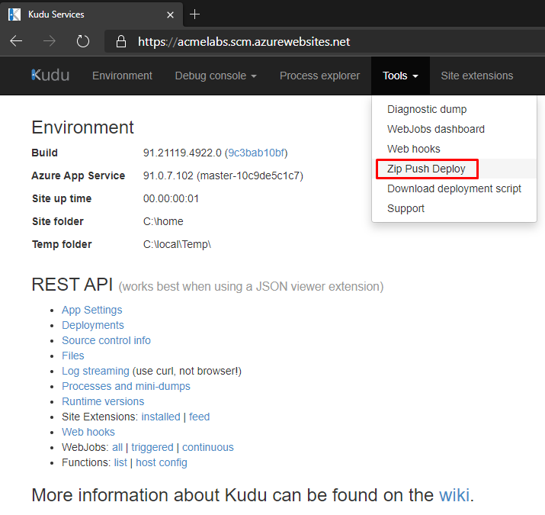
Task: Open the 9c3bab10bf build commit link
Action: (257, 153)
